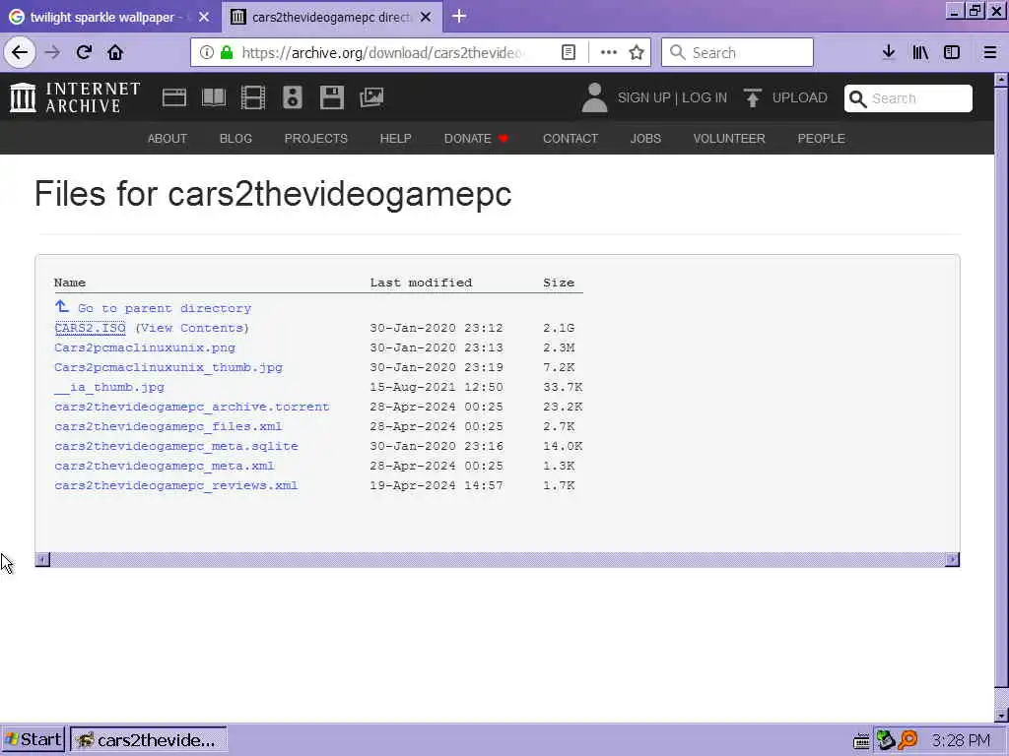This screenshot has height=756, width=1009.
Task: Click the browser forward arrow
Action: pyautogui.click(x=52, y=52)
